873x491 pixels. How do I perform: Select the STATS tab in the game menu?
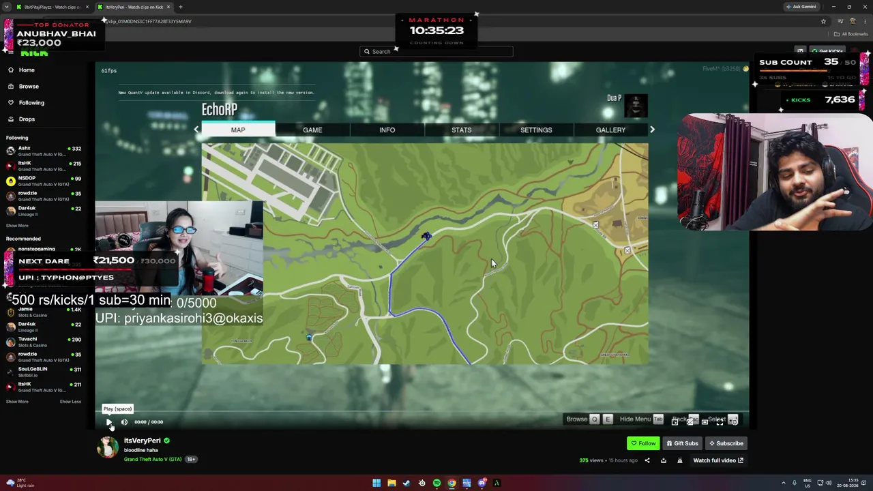click(x=461, y=130)
